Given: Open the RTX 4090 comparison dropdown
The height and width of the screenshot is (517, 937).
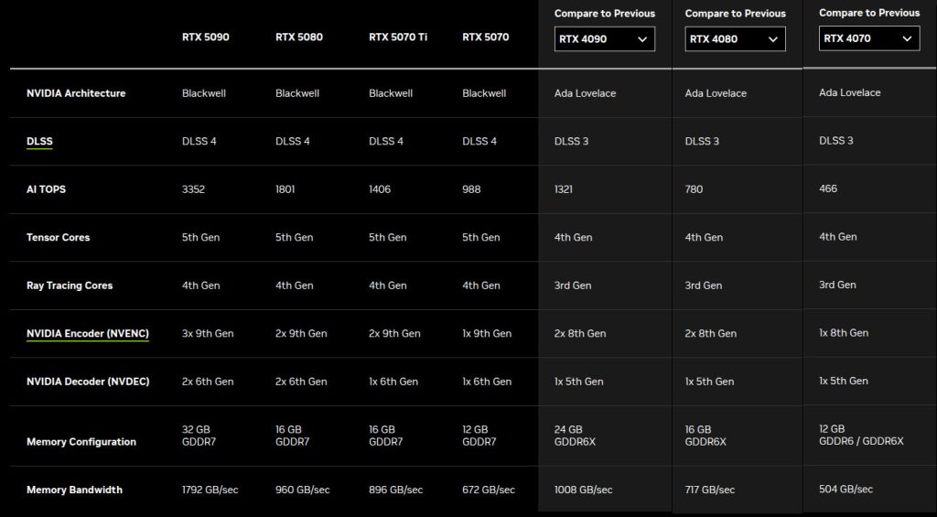Looking at the screenshot, I should tap(604, 39).
